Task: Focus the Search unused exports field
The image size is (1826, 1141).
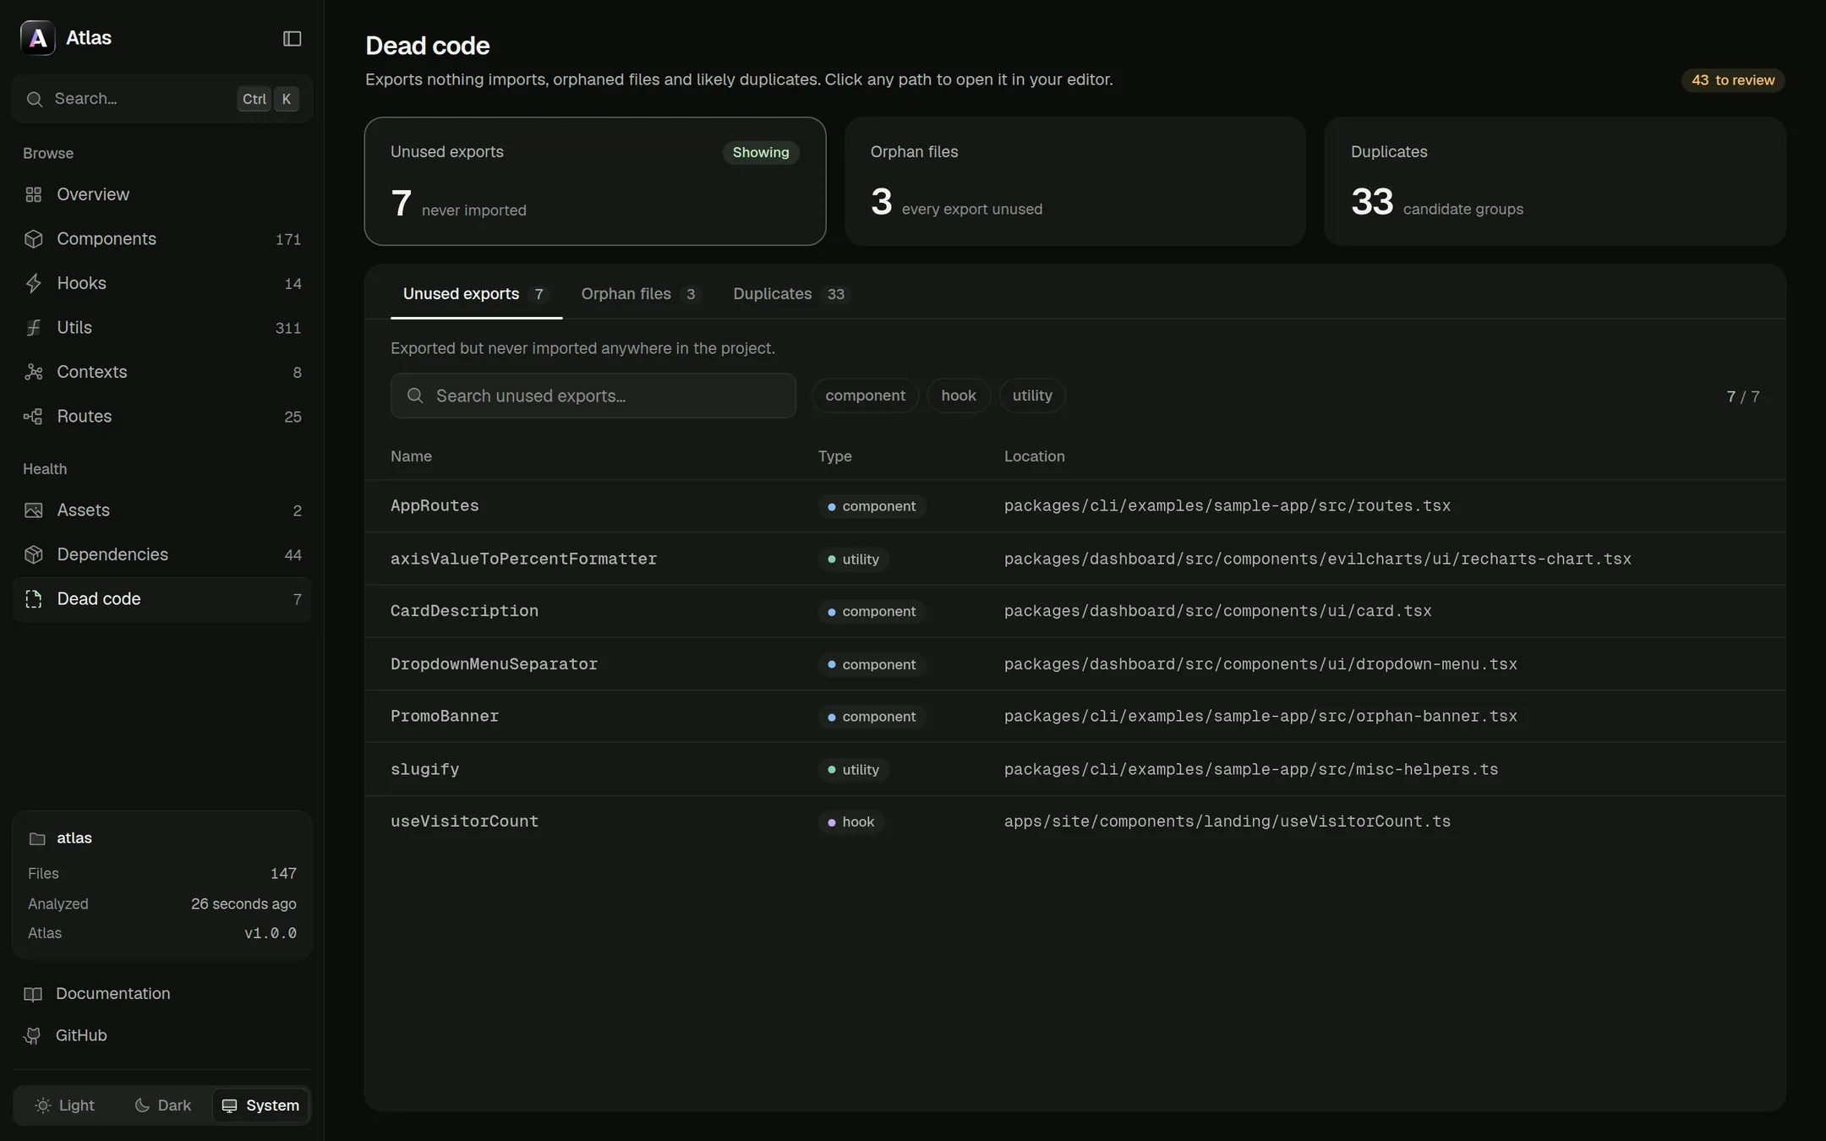Action: tap(593, 396)
